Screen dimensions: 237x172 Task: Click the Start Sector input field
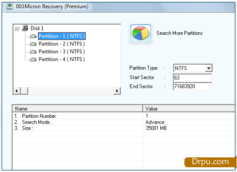click(192, 78)
